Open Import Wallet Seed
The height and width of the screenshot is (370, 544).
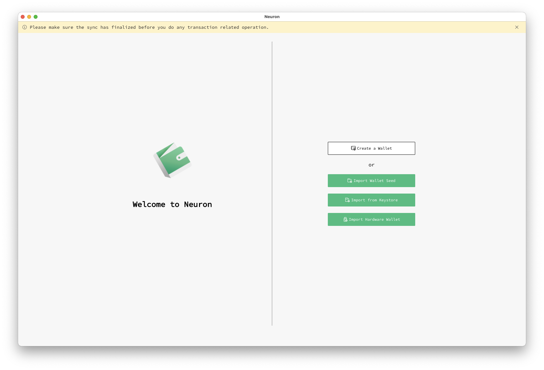tap(371, 181)
